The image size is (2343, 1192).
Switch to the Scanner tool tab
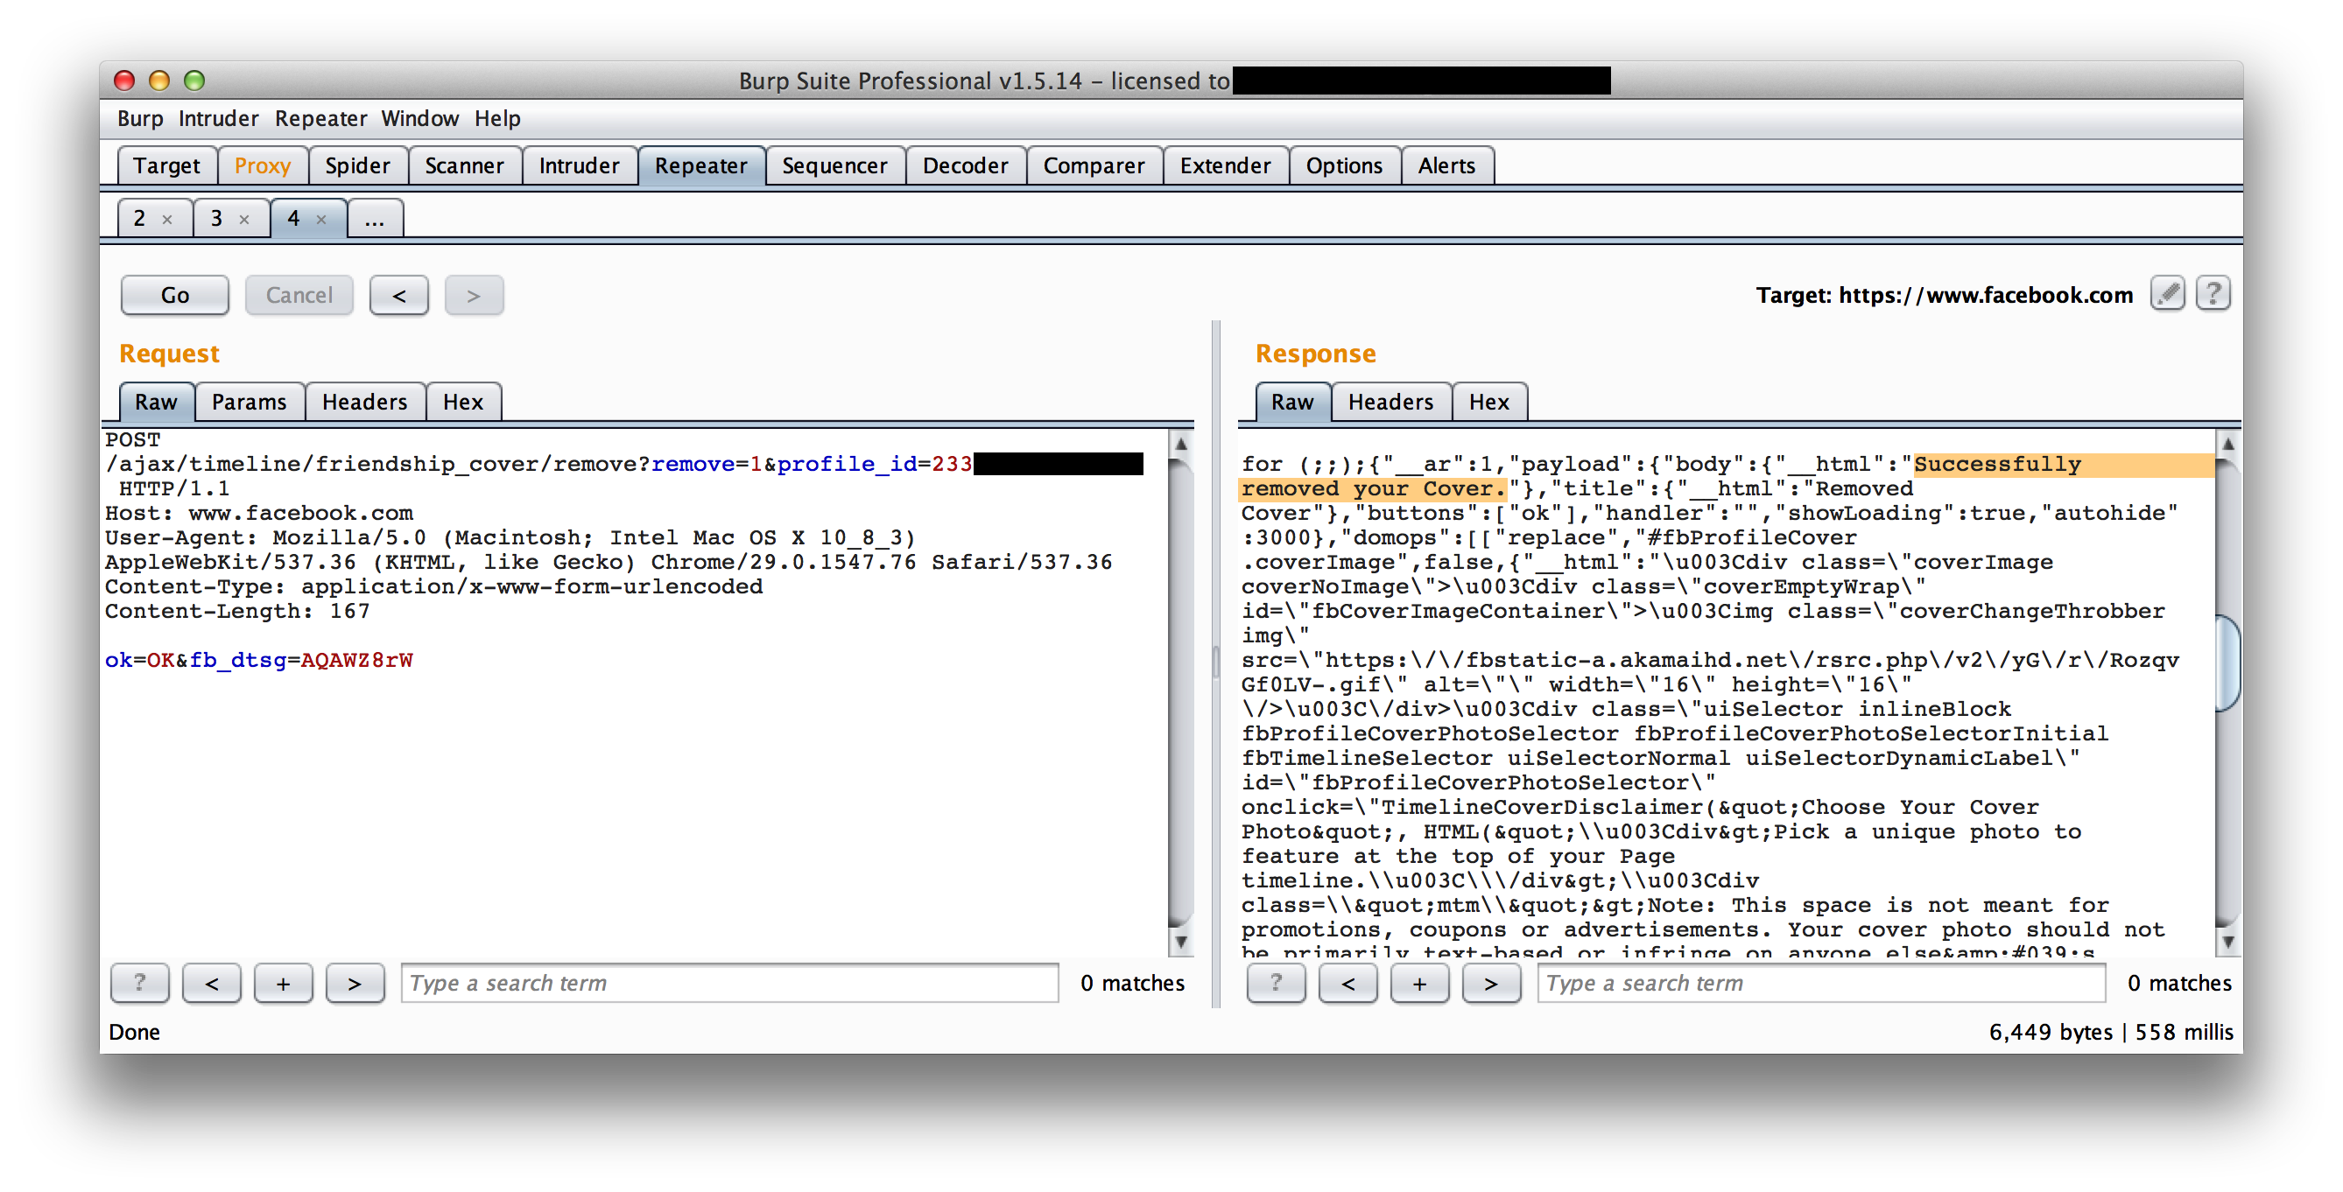pos(464,165)
